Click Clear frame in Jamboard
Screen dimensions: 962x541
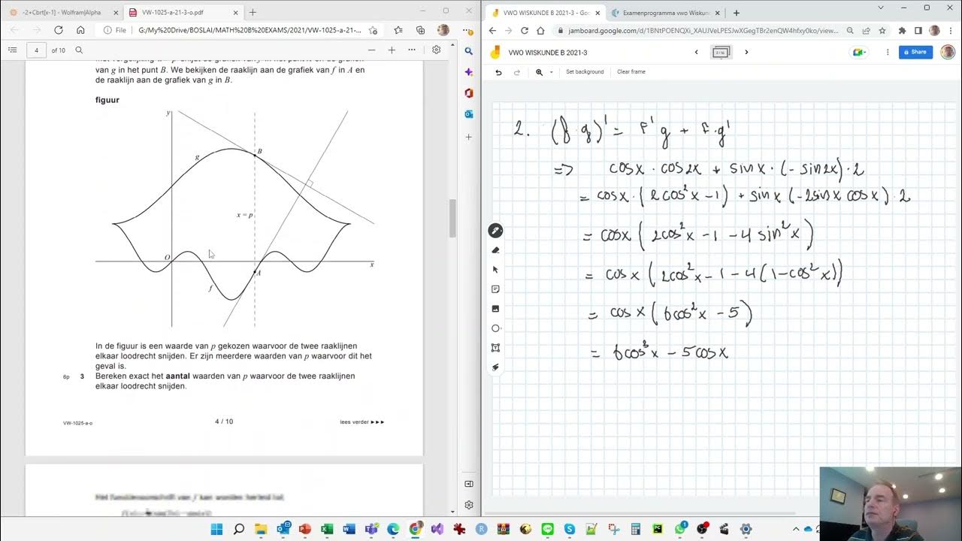(631, 72)
